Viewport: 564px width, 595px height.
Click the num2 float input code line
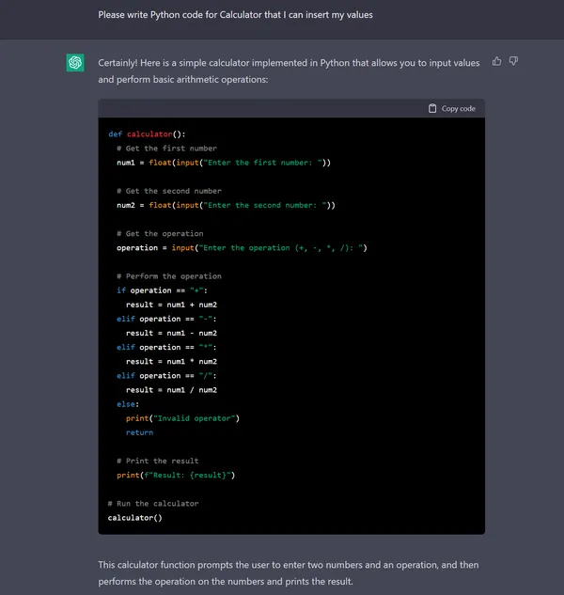tap(227, 205)
